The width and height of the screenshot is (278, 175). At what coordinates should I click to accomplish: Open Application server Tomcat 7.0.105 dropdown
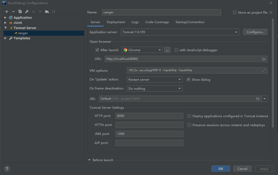180,32
